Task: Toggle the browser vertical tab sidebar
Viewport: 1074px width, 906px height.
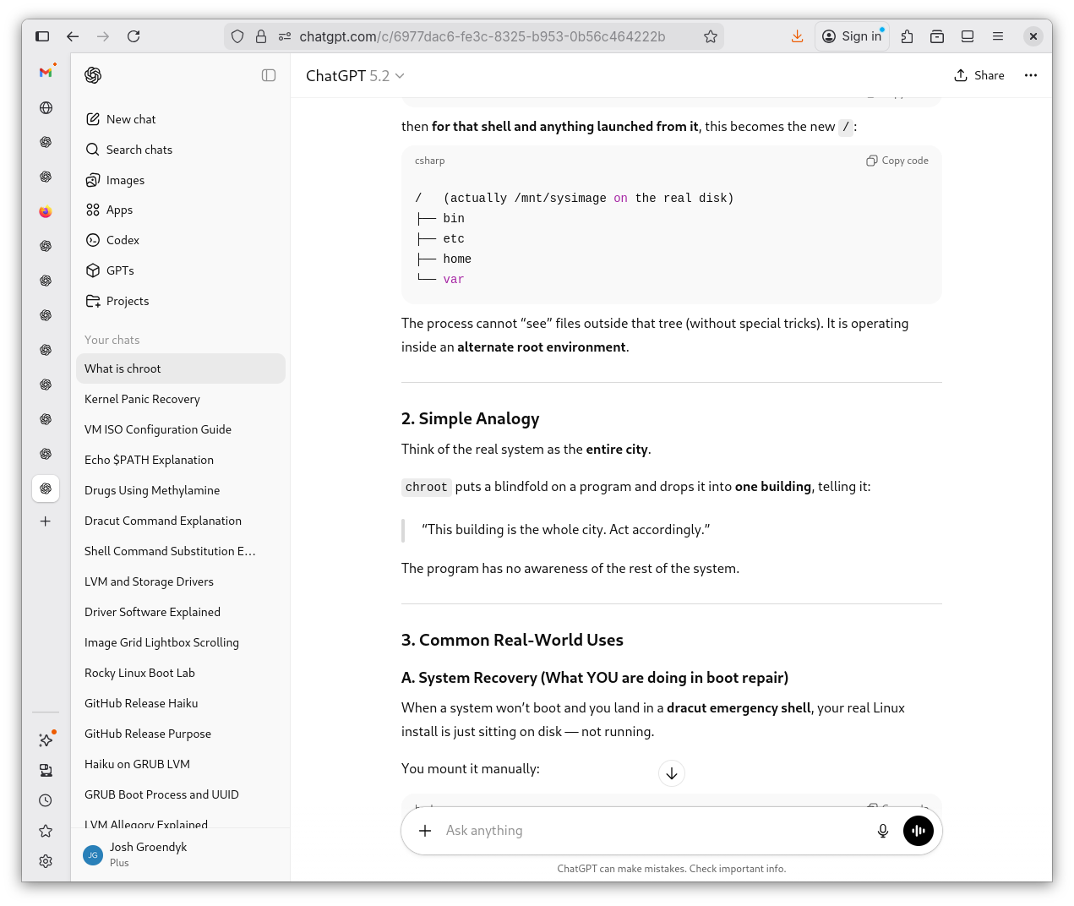Action: tap(41, 36)
